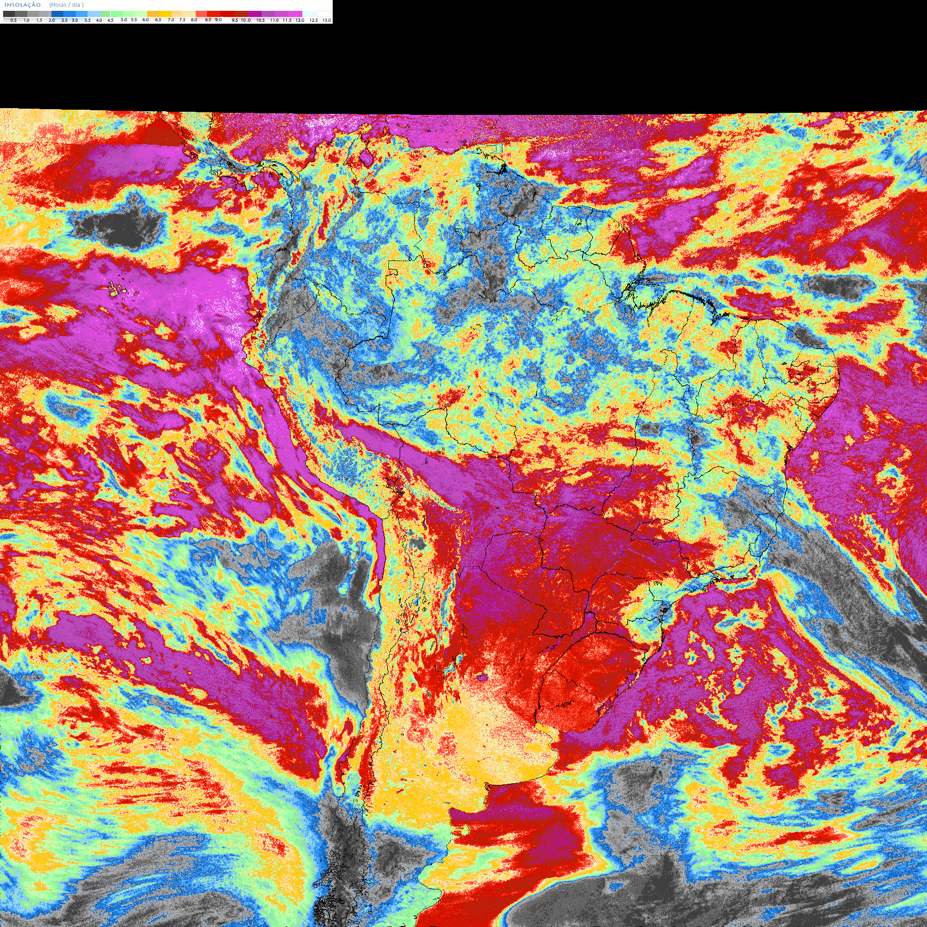Click the 7.5 legend value

(x=182, y=20)
